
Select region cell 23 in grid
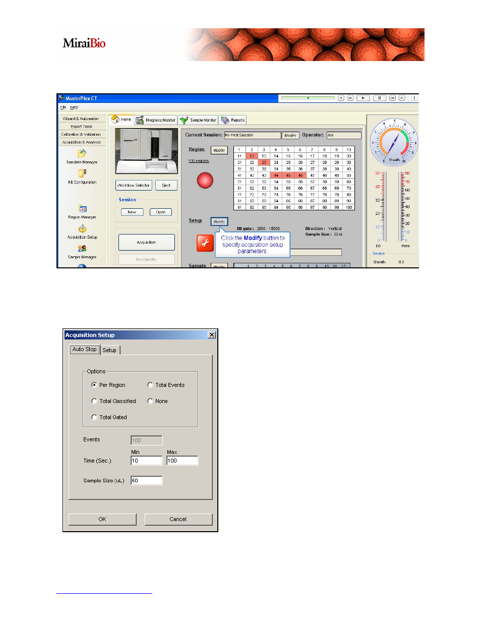coord(264,162)
